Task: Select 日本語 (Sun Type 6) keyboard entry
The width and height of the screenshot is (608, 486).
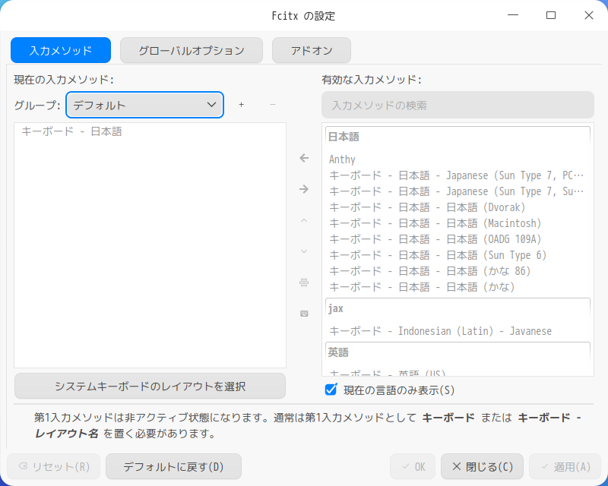Action: point(458,254)
